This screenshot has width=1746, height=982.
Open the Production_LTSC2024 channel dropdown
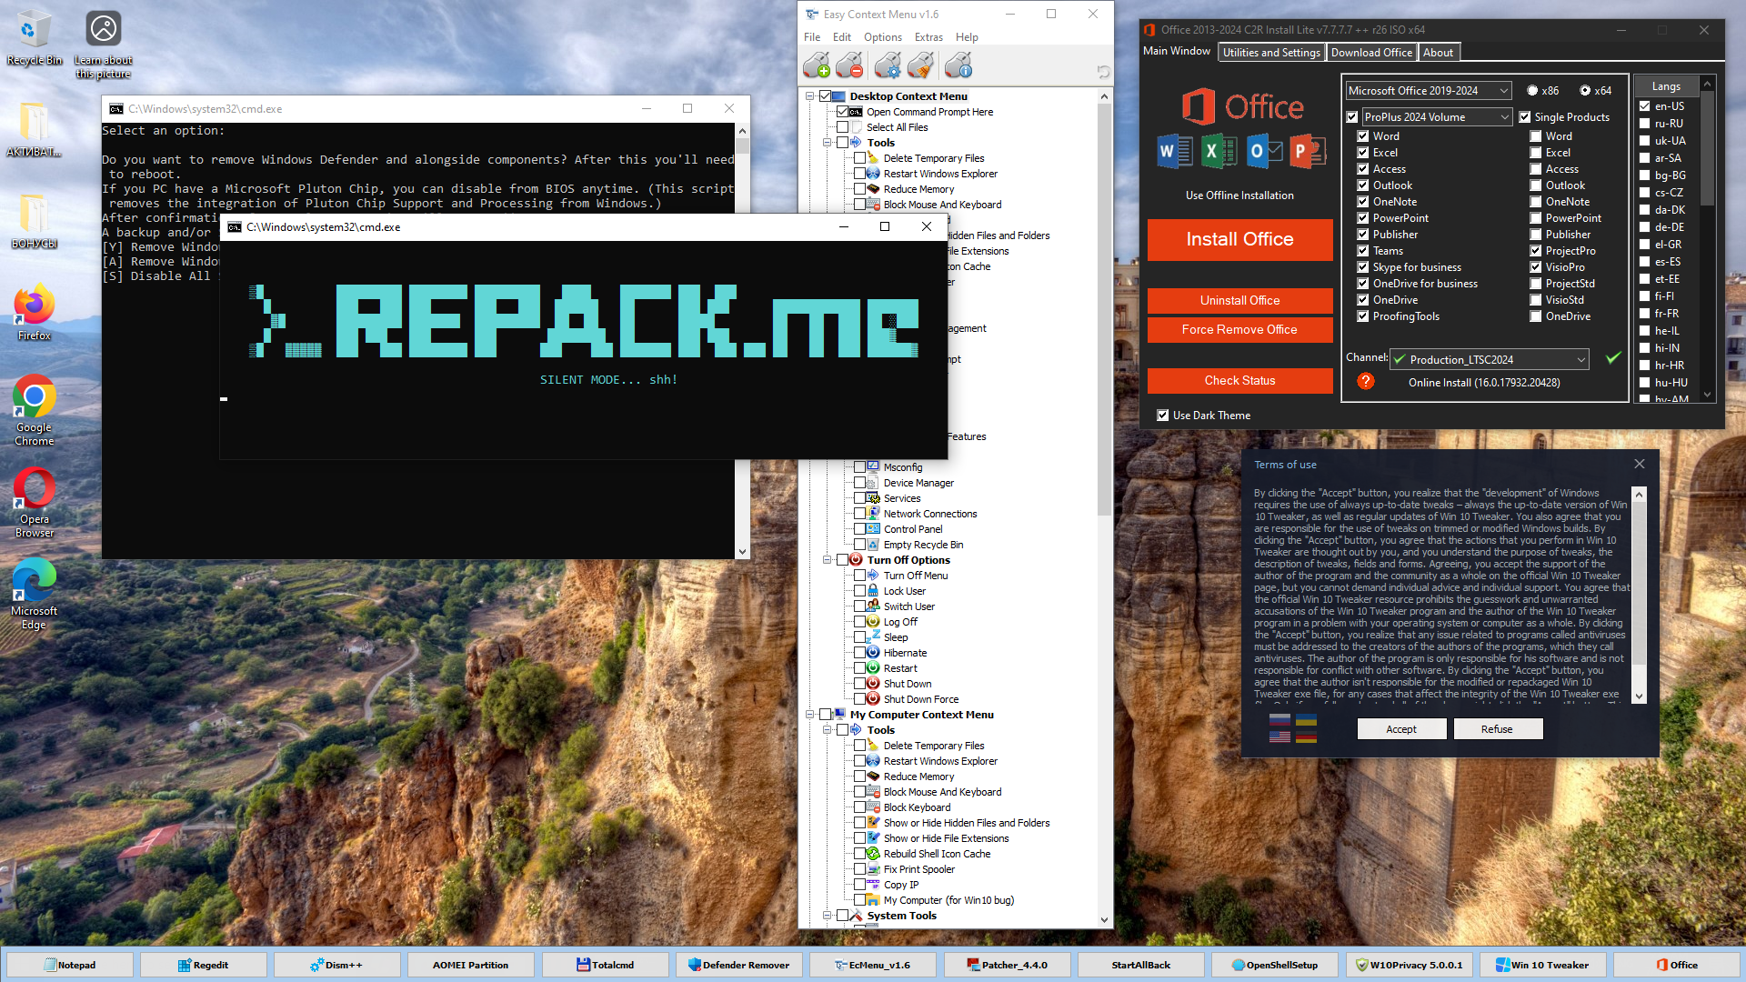tap(1490, 359)
